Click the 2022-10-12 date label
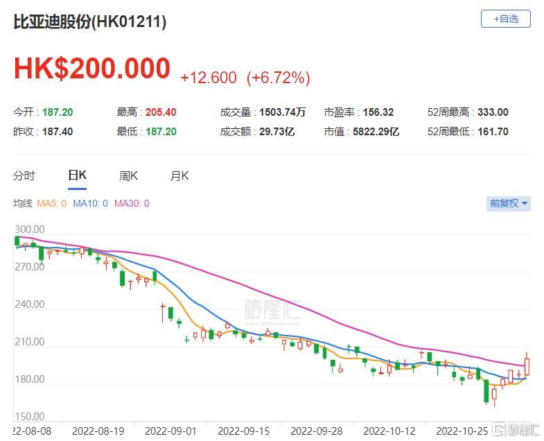The width and height of the screenshot is (544, 441). 389,431
